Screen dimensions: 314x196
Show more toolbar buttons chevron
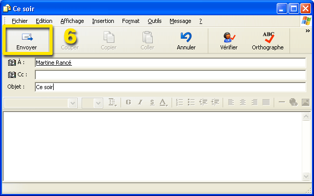click(307, 31)
